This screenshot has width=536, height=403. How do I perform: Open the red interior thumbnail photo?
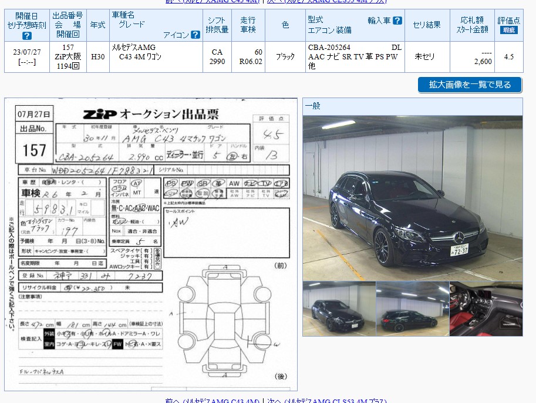[486, 309]
